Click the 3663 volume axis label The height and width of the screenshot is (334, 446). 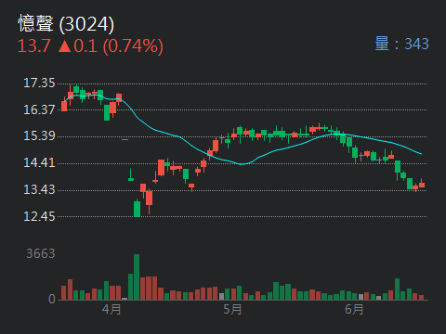point(41,254)
